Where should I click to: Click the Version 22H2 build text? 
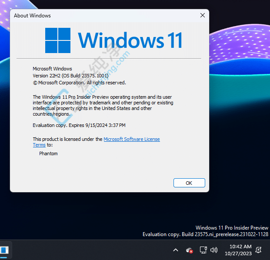pos(70,76)
